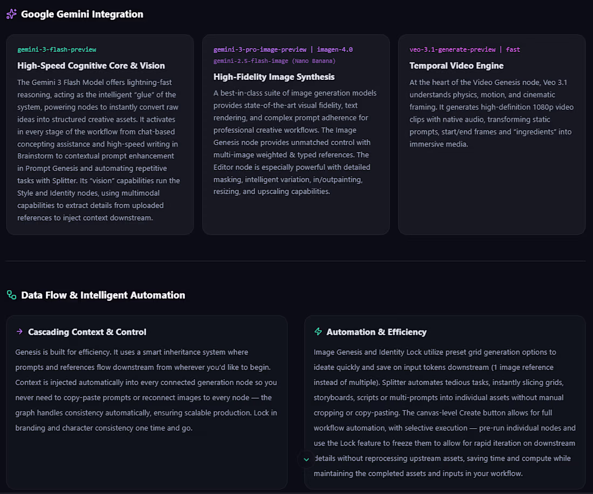Viewport: 593px width, 494px height.
Task: Click the data flow icon beside Intelligent Automation
Action: click(x=11, y=295)
